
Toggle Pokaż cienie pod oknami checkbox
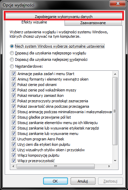click(14, 85)
